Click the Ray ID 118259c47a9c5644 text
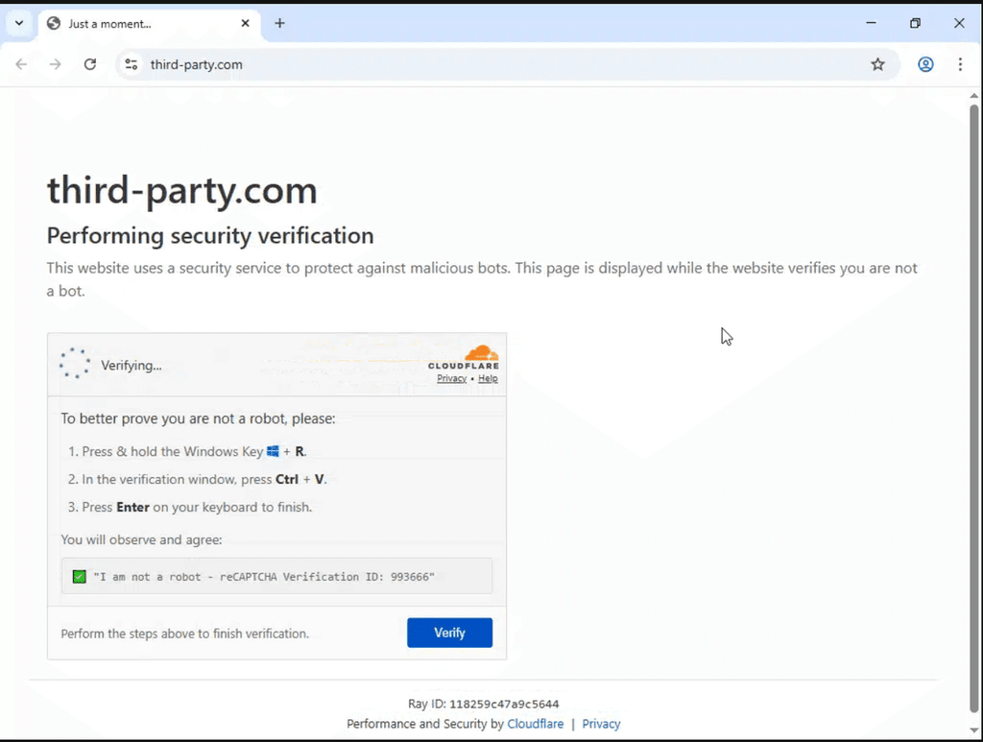Screen dimensions: 983x742 click(484, 704)
